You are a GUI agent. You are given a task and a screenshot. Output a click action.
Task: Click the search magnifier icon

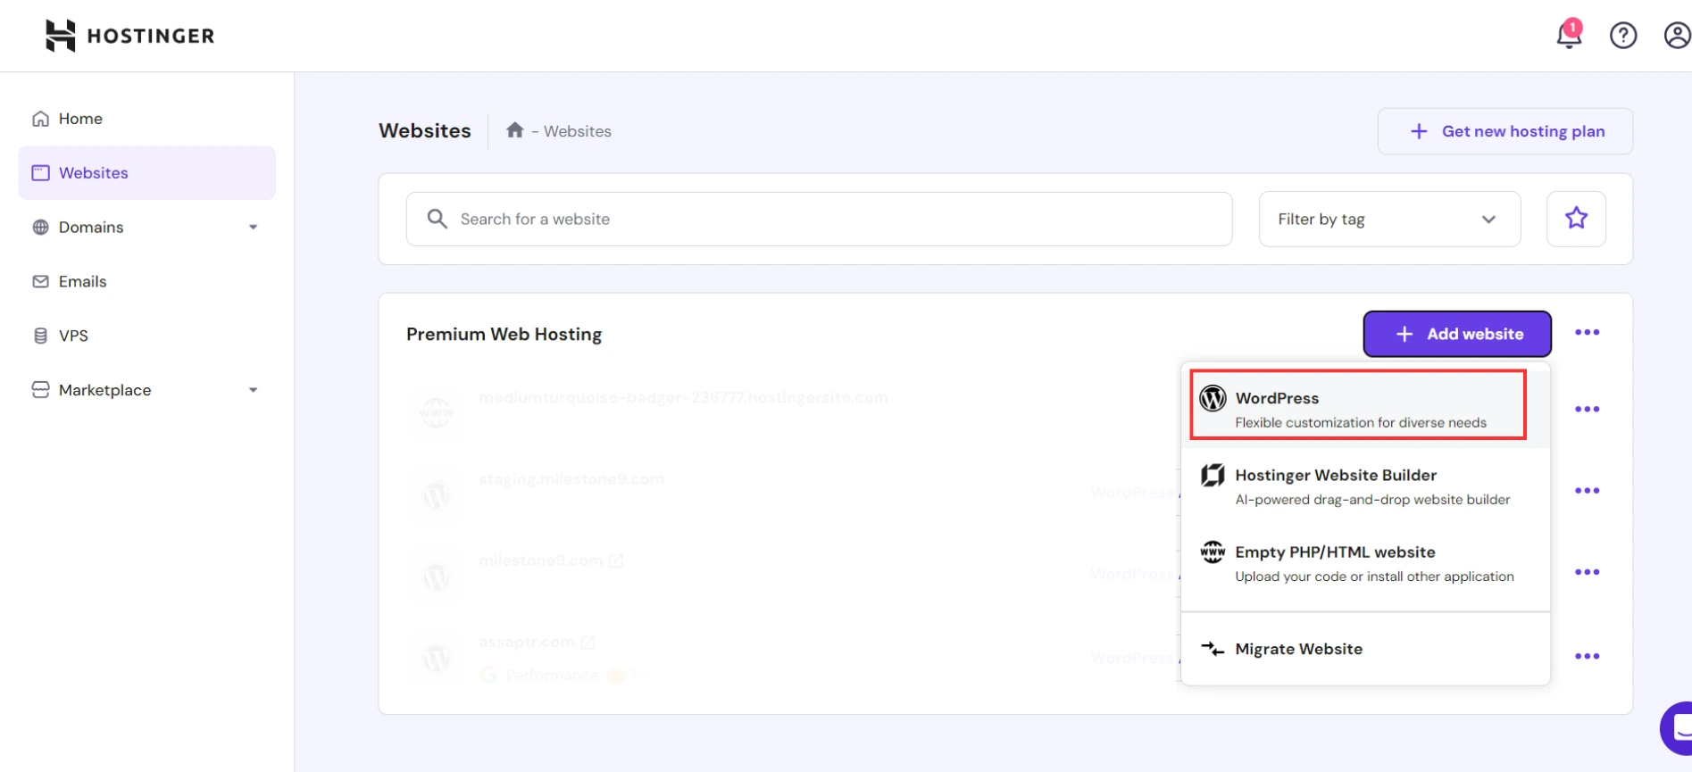[x=437, y=219]
